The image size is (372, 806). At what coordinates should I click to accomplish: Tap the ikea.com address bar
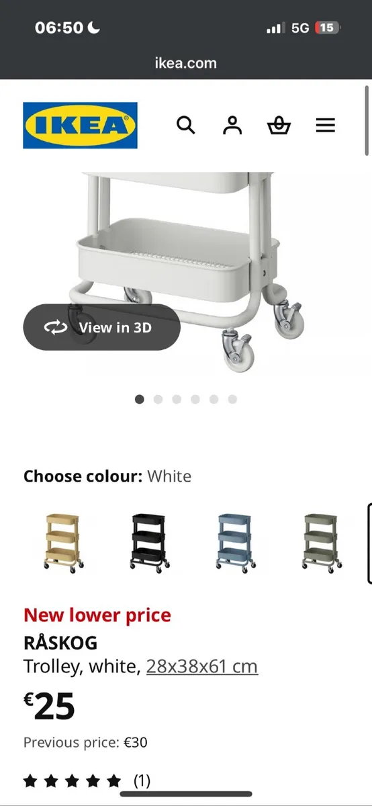(x=186, y=63)
